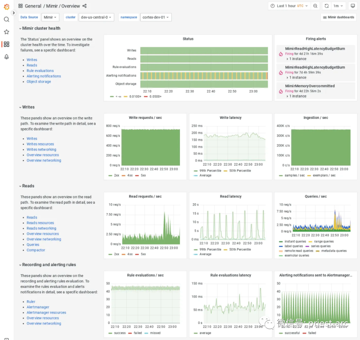Click the refresh dashboard icon
Viewport: 360px width, 340px height.
coord(326,6)
